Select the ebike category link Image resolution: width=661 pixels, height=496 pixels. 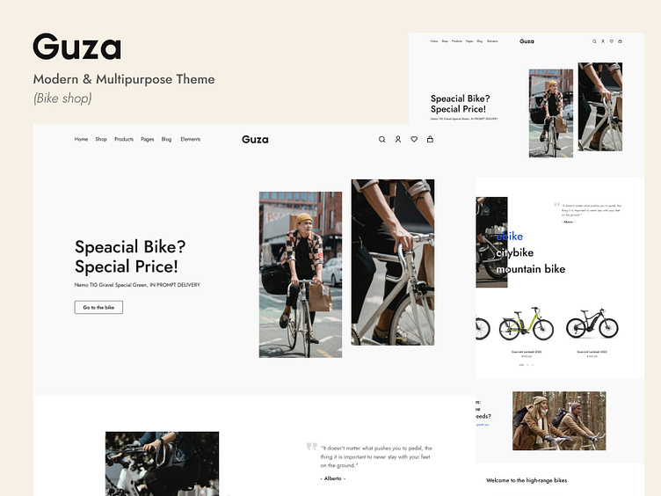coord(509,237)
